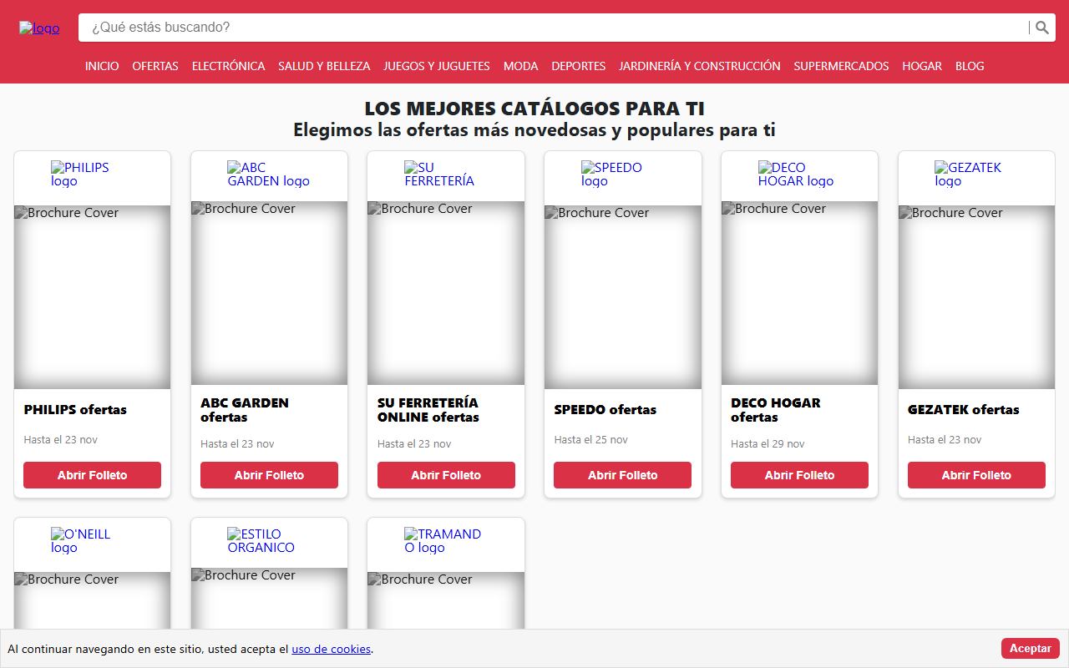
Task: Click Abrir Folleto for PHILIPS ofertas
Action: [x=92, y=475]
